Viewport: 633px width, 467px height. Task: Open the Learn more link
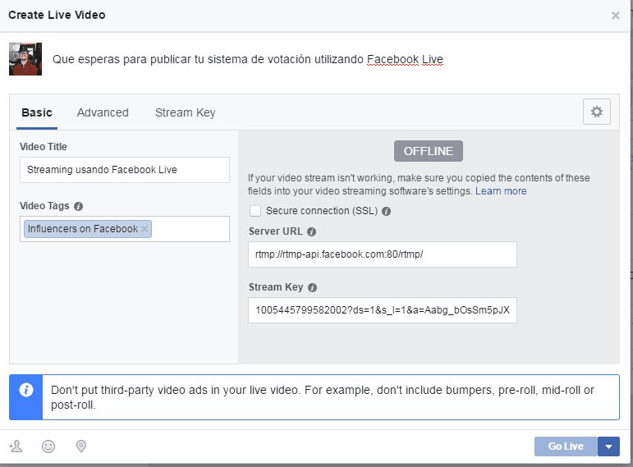click(501, 191)
